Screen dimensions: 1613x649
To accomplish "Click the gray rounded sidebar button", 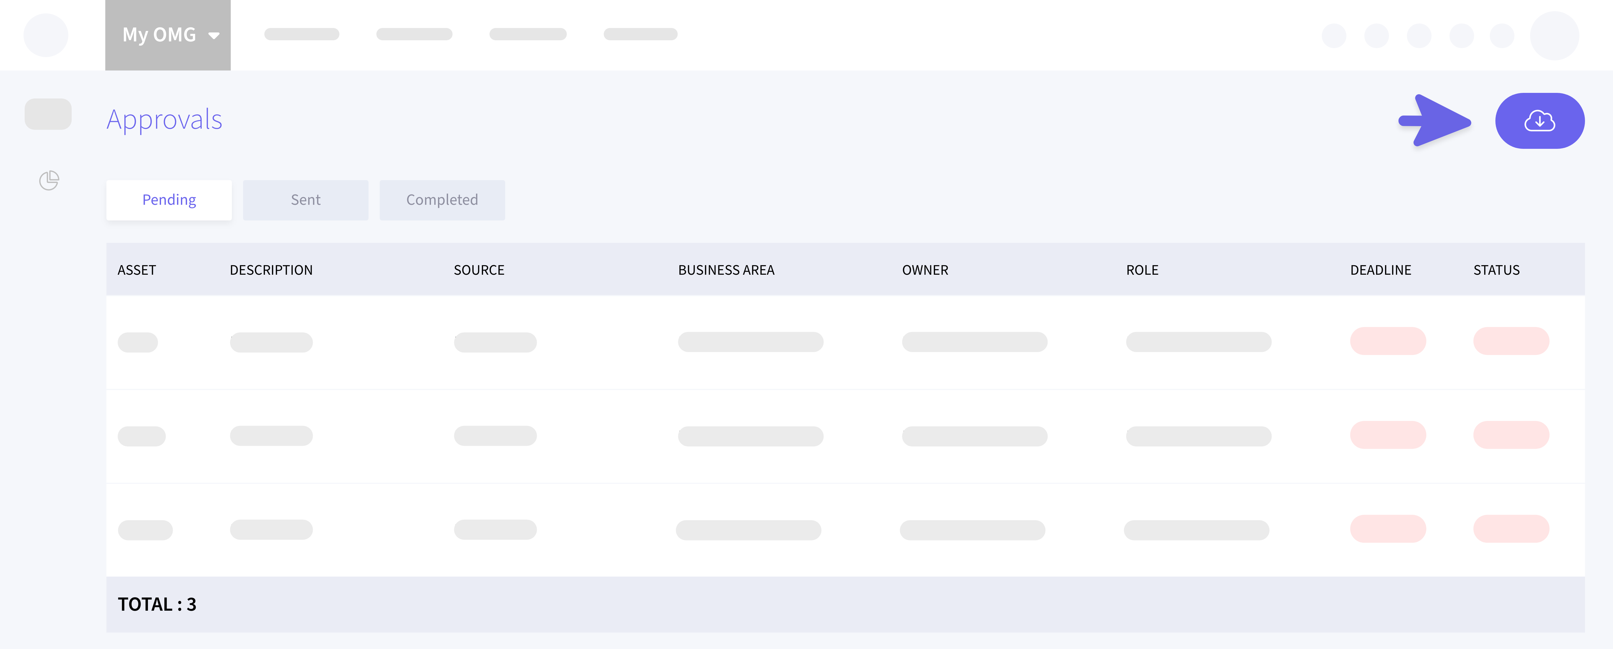I will coord(48,114).
